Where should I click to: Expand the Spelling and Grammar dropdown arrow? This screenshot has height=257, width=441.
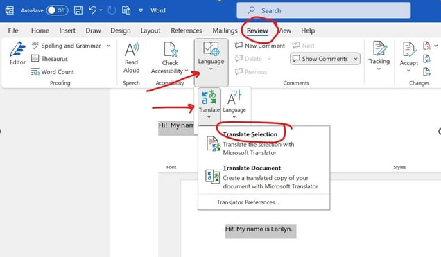[x=109, y=46]
